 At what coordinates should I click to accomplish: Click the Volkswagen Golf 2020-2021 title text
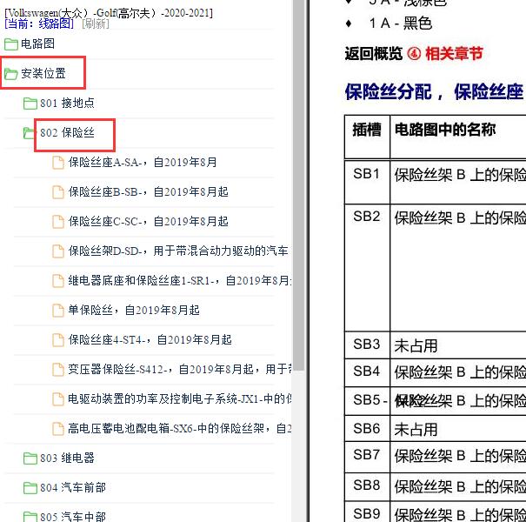[x=109, y=13]
